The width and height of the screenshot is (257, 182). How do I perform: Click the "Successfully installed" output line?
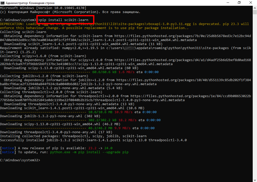[x=93, y=140]
